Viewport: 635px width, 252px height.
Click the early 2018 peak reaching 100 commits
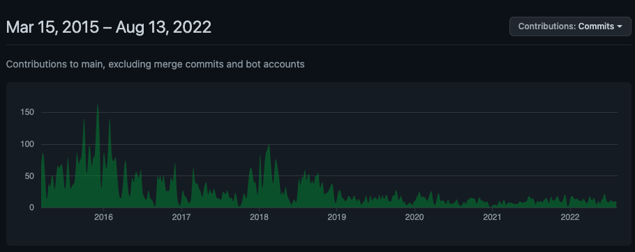(269, 145)
